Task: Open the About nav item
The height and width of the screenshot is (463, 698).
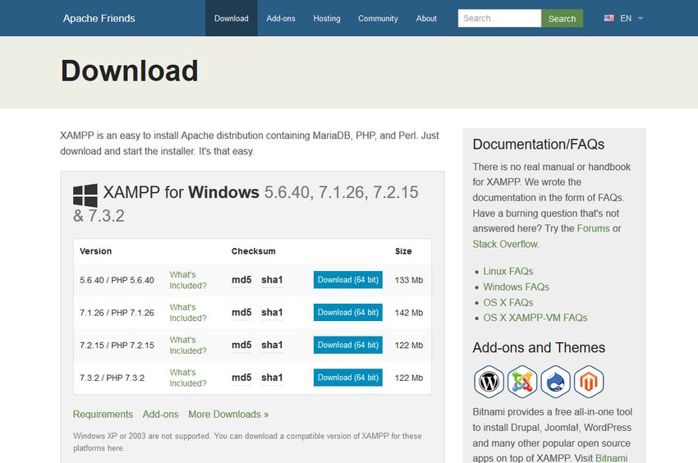Action: coord(426,18)
